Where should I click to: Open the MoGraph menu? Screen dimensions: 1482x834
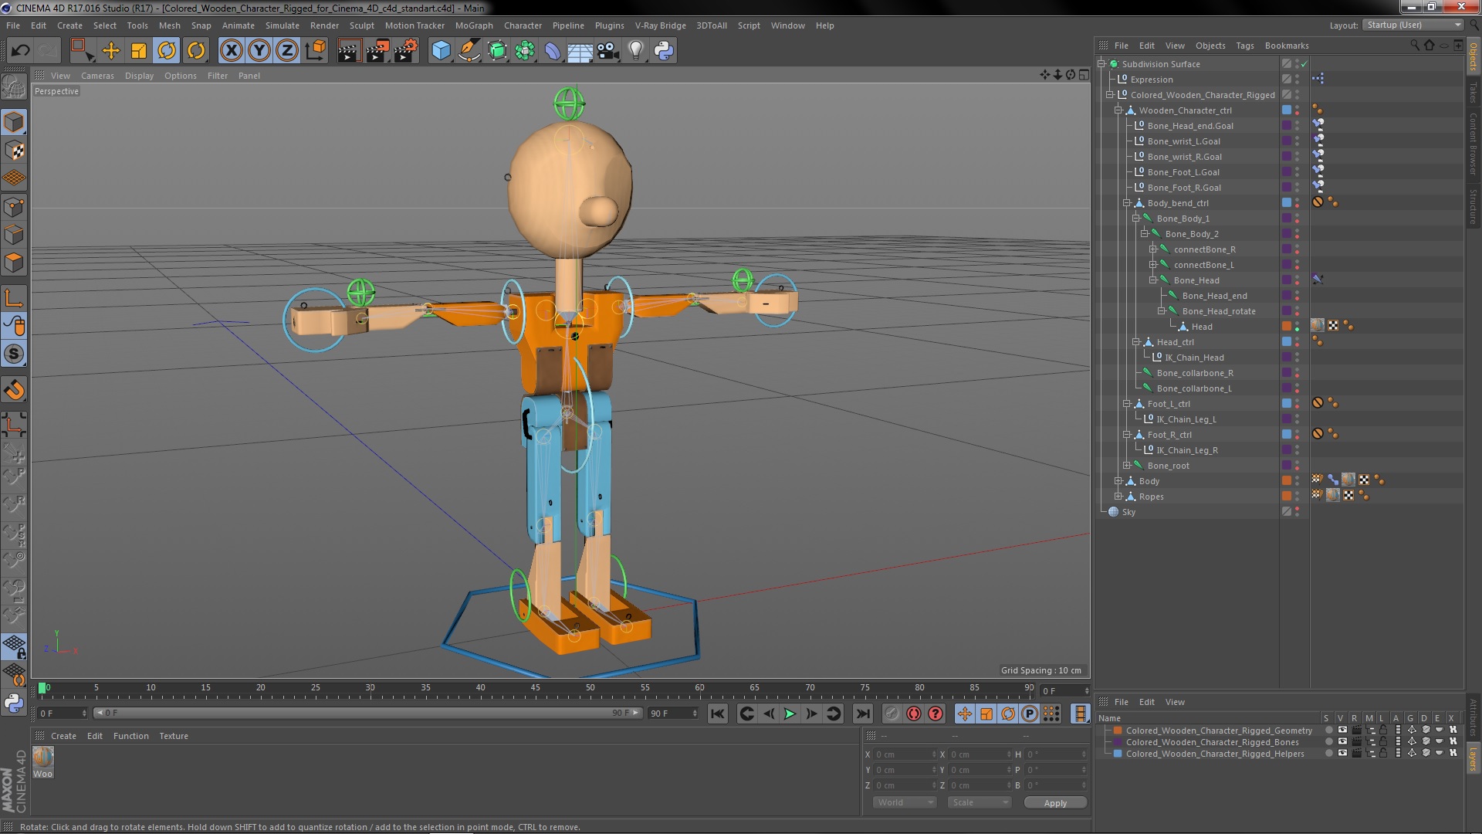click(474, 25)
